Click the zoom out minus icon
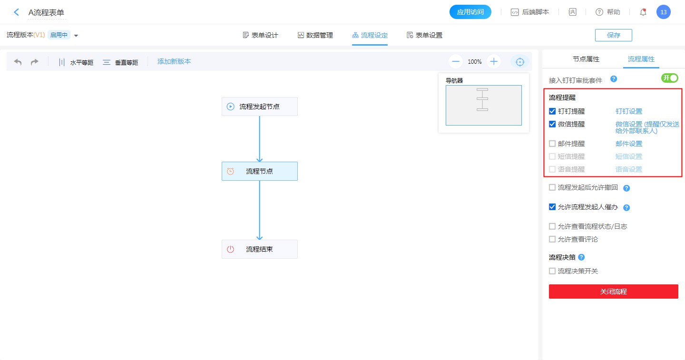 [x=456, y=61]
